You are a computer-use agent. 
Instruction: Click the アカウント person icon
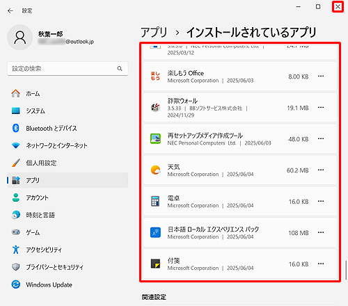16,198
